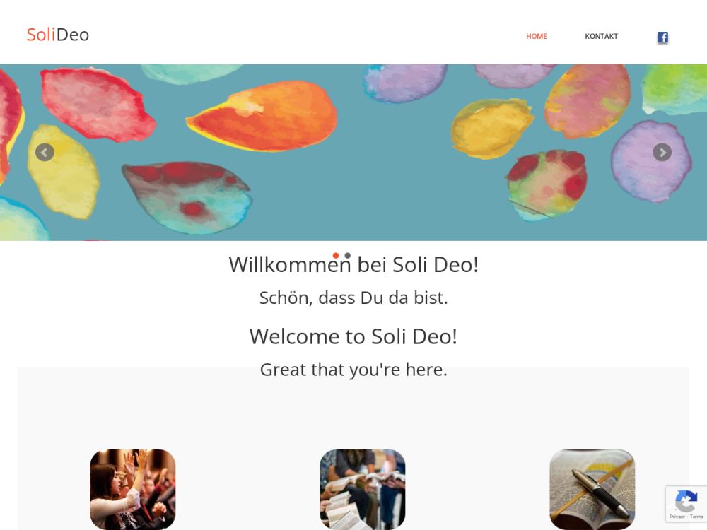The width and height of the screenshot is (707, 530).
Task: Advance to the next slider image
Action: tap(662, 153)
